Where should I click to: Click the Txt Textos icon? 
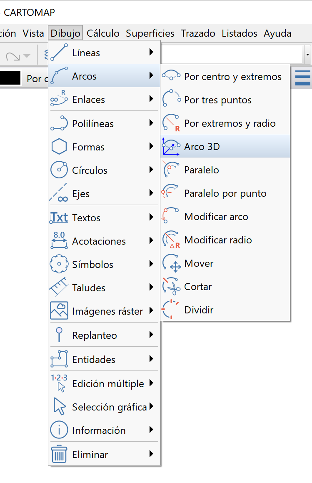click(59, 218)
